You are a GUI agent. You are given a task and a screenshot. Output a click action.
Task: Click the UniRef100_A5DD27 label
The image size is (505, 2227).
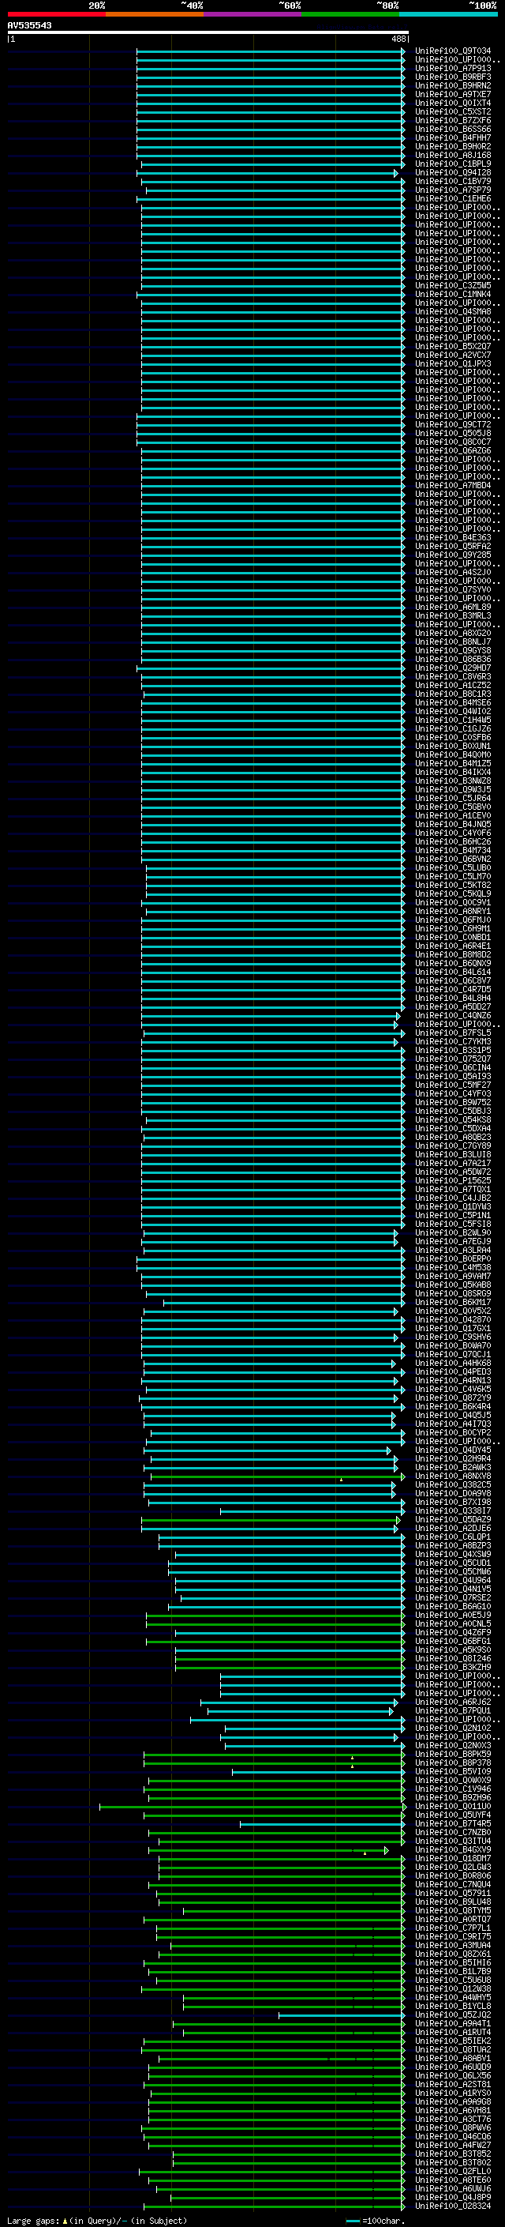[453, 1007]
